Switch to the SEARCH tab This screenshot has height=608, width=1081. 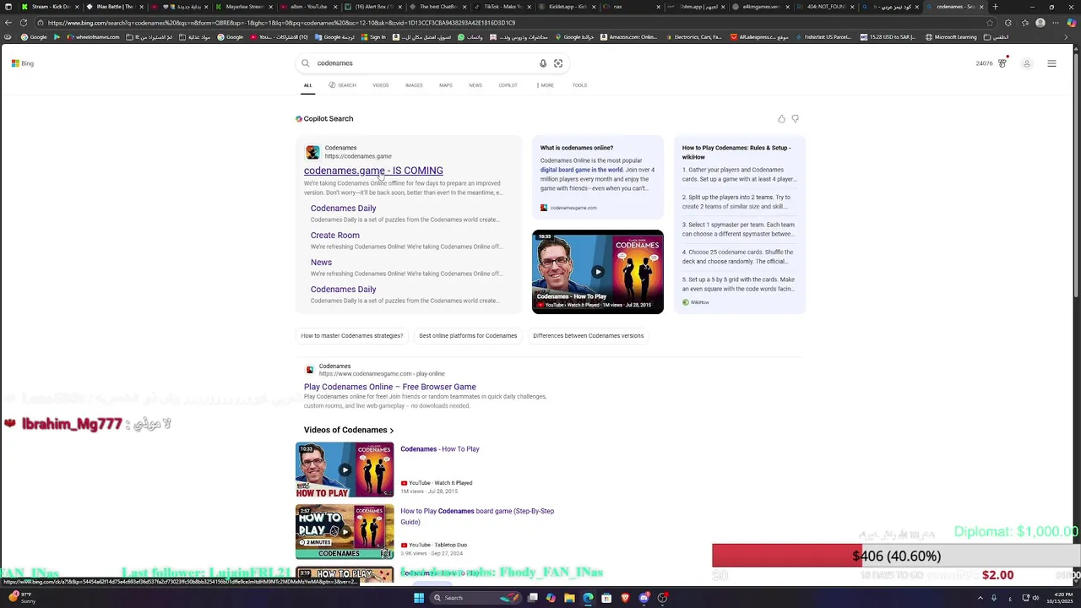(342, 85)
